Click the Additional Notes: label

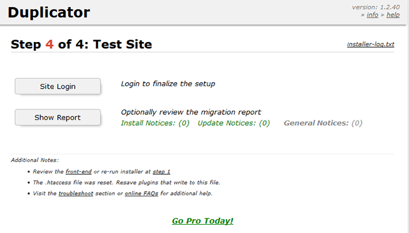pos(34,160)
